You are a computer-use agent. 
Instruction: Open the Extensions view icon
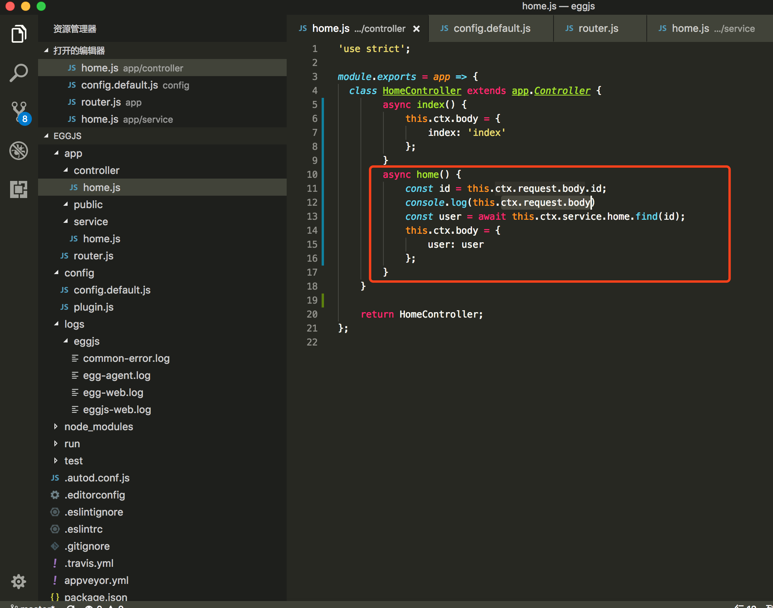[x=19, y=189]
